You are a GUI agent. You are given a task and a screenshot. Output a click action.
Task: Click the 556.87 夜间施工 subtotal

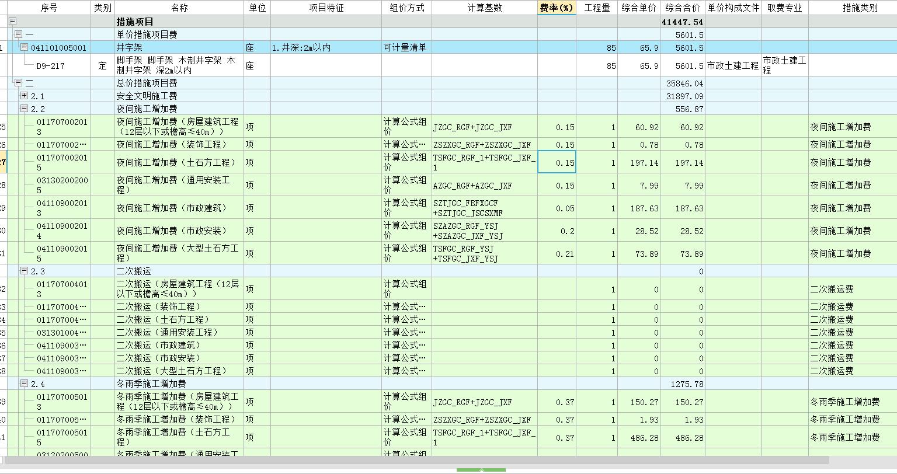[683, 109]
